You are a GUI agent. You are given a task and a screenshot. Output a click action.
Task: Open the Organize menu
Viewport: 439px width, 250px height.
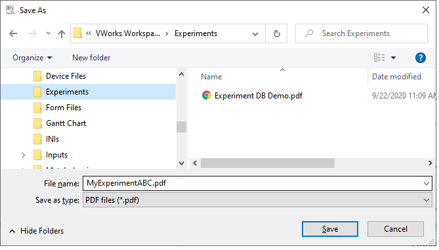32,58
